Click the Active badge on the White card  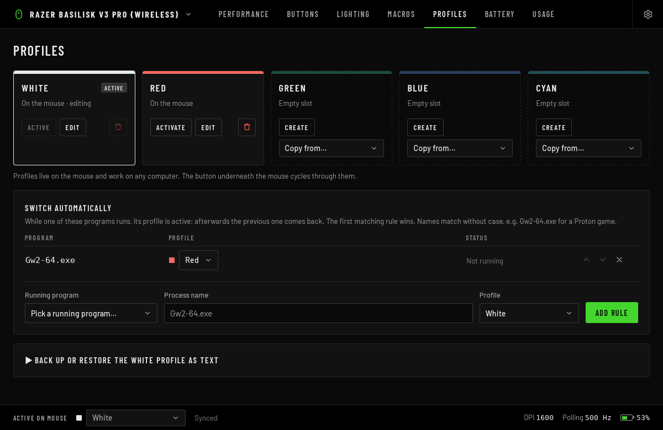(x=114, y=88)
